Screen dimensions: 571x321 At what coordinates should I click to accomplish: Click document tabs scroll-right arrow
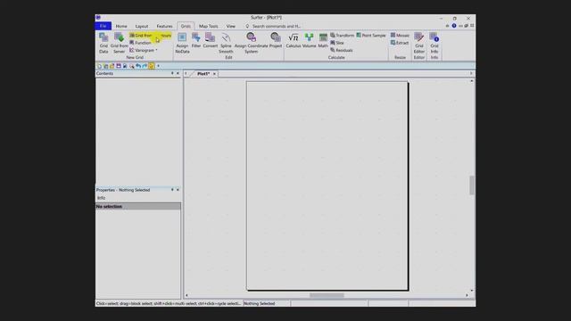pos(471,73)
